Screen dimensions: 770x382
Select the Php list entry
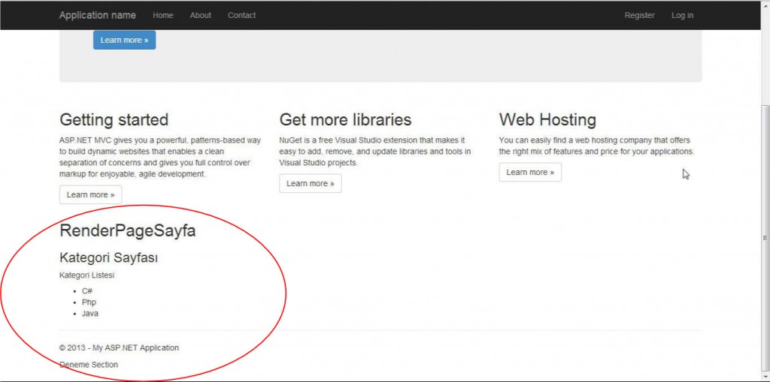pos(89,302)
